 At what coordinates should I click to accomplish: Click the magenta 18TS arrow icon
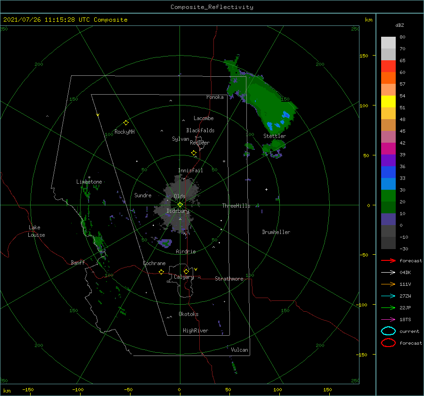tap(388, 320)
